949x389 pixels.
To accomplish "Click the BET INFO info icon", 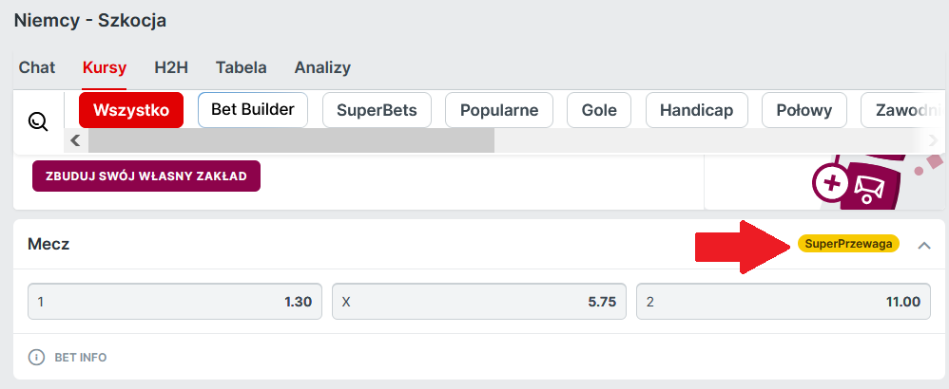I will point(37,358).
